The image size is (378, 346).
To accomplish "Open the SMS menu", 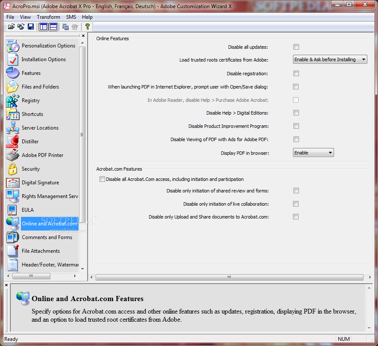I will [71, 17].
